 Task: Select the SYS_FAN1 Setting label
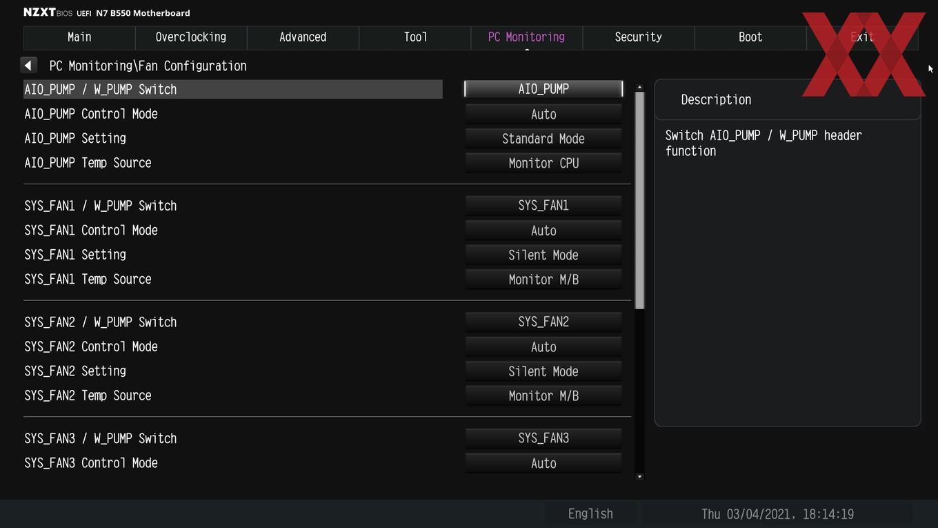pos(75,255)
